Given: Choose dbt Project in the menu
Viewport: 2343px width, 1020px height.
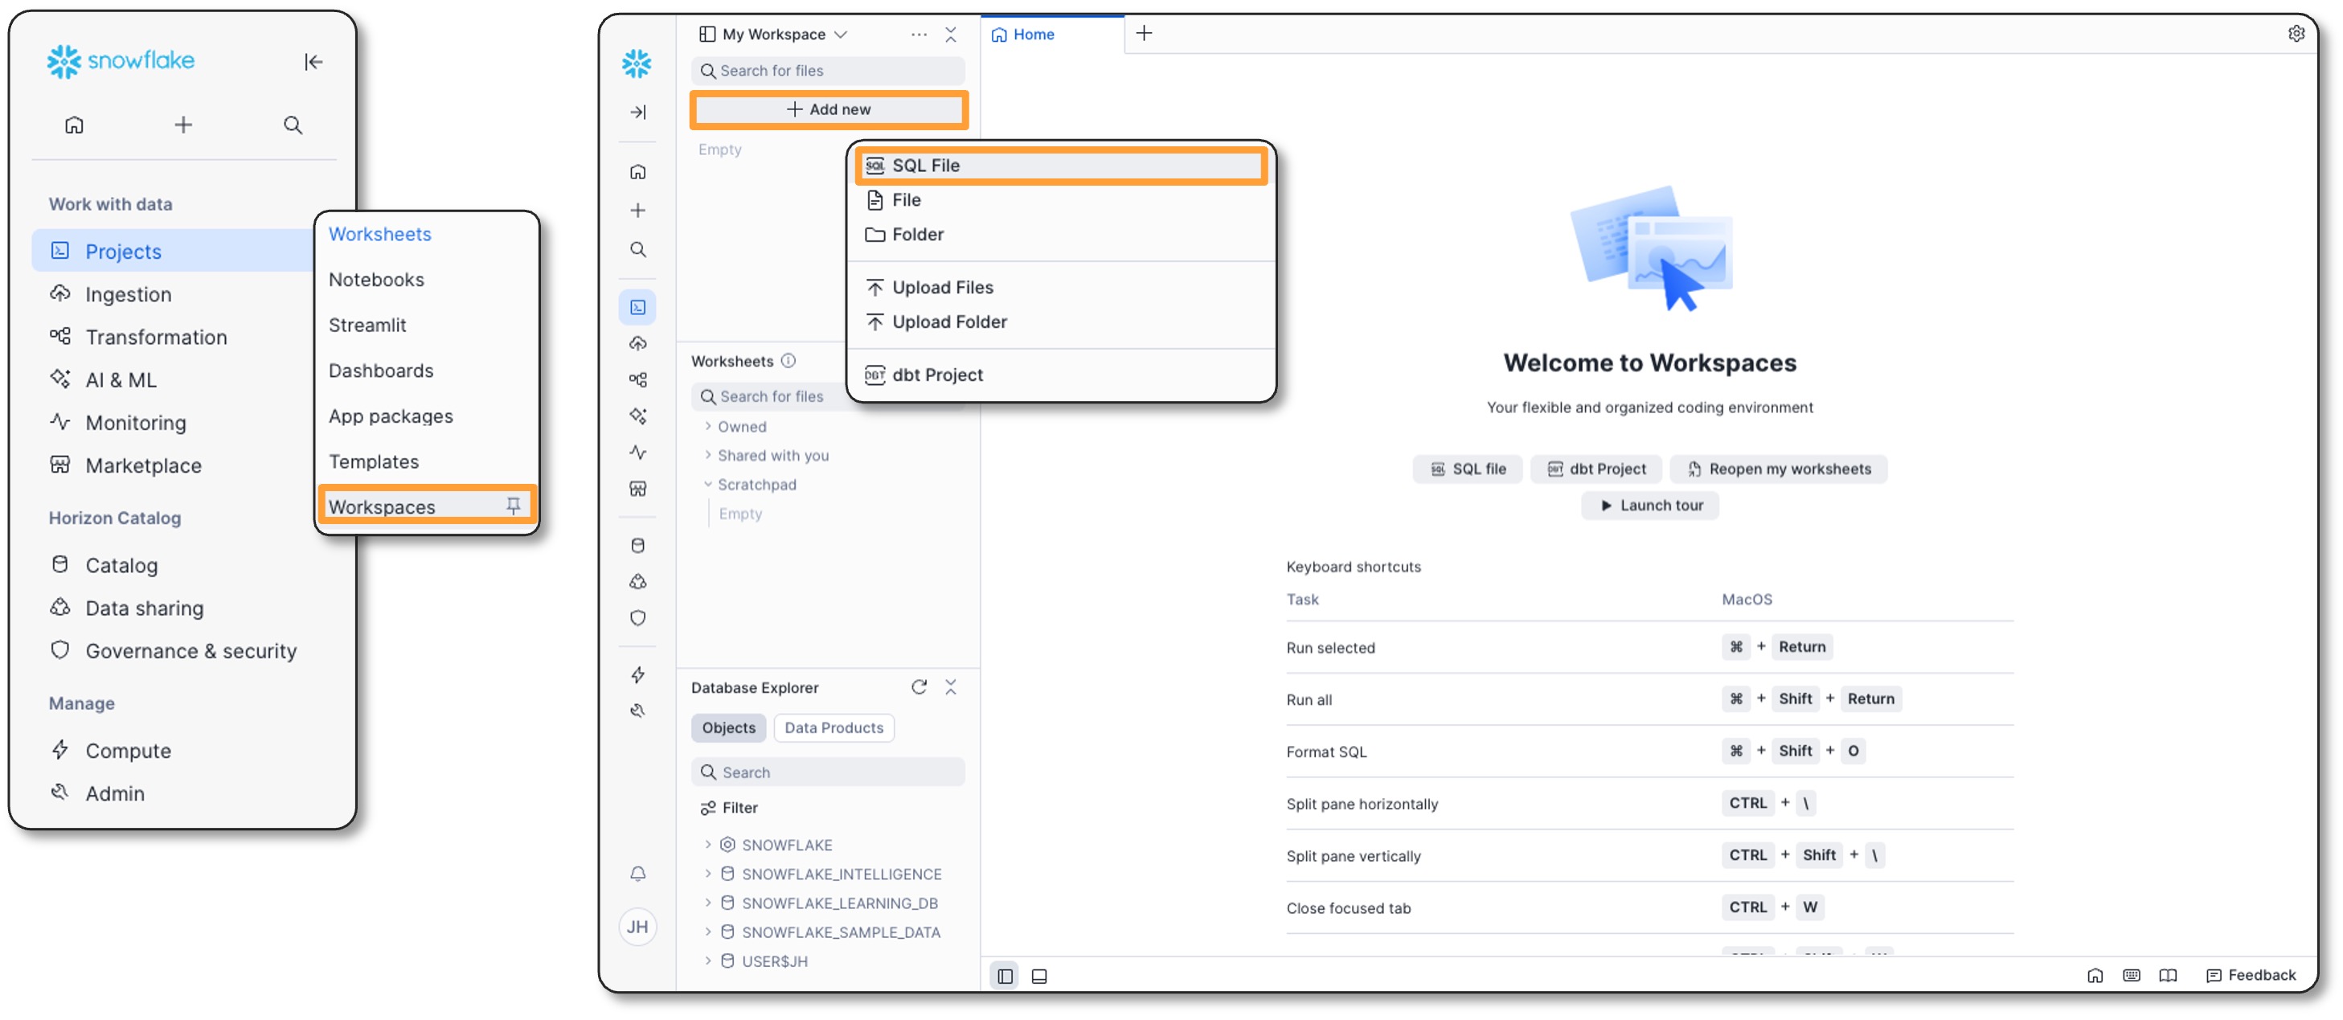Looking at the screenshot, I should pos(937,375).
